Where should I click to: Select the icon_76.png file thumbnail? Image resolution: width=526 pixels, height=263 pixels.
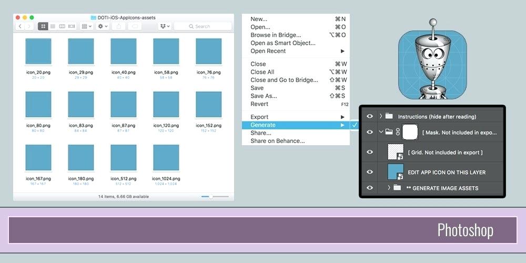(x=209, y=51)
